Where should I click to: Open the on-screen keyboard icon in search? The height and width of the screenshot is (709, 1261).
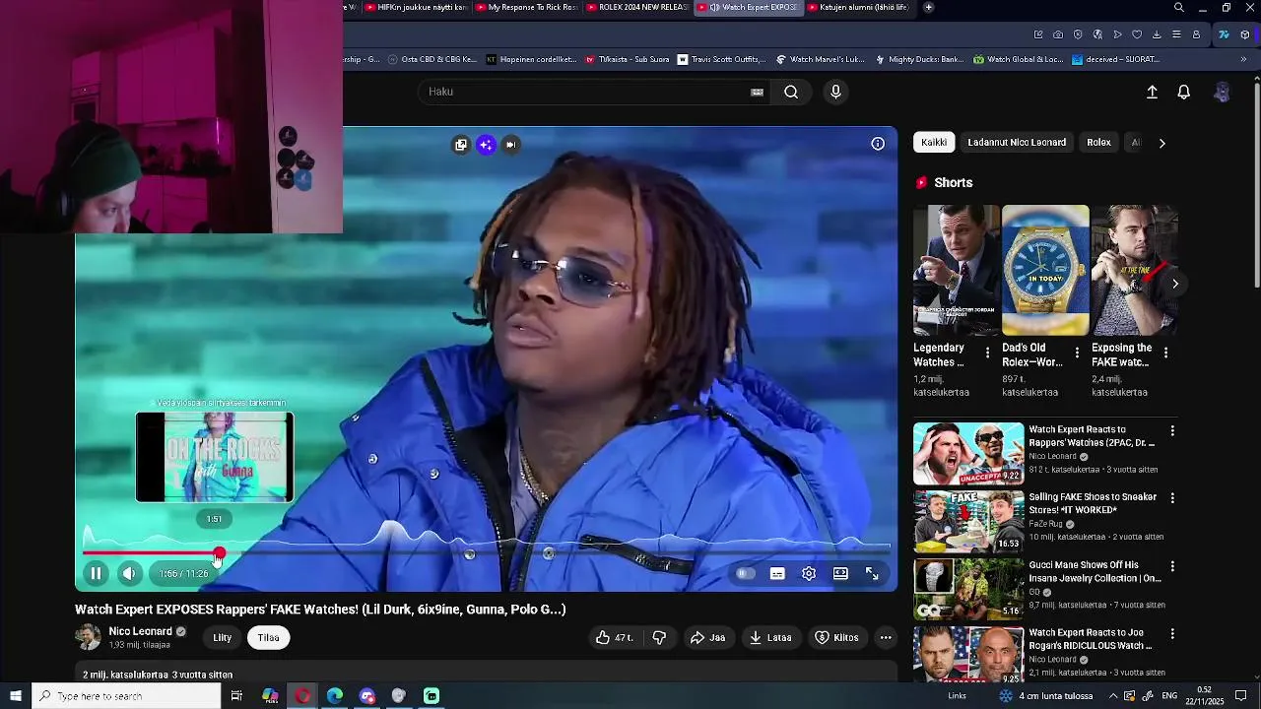(757, 92)
